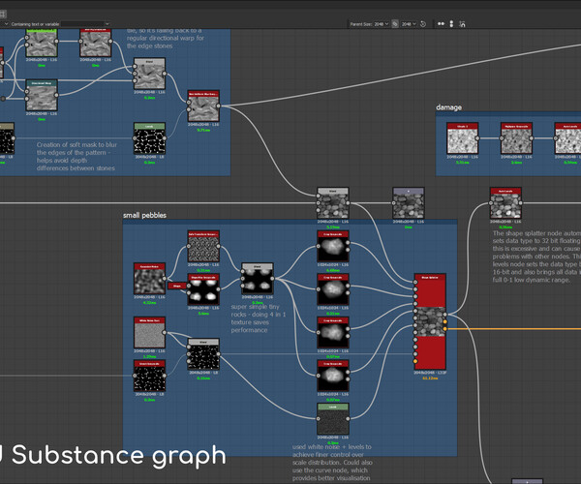
Task: Select the Auto Levels node above the shape splatter comment
Action: pos(505,203)
